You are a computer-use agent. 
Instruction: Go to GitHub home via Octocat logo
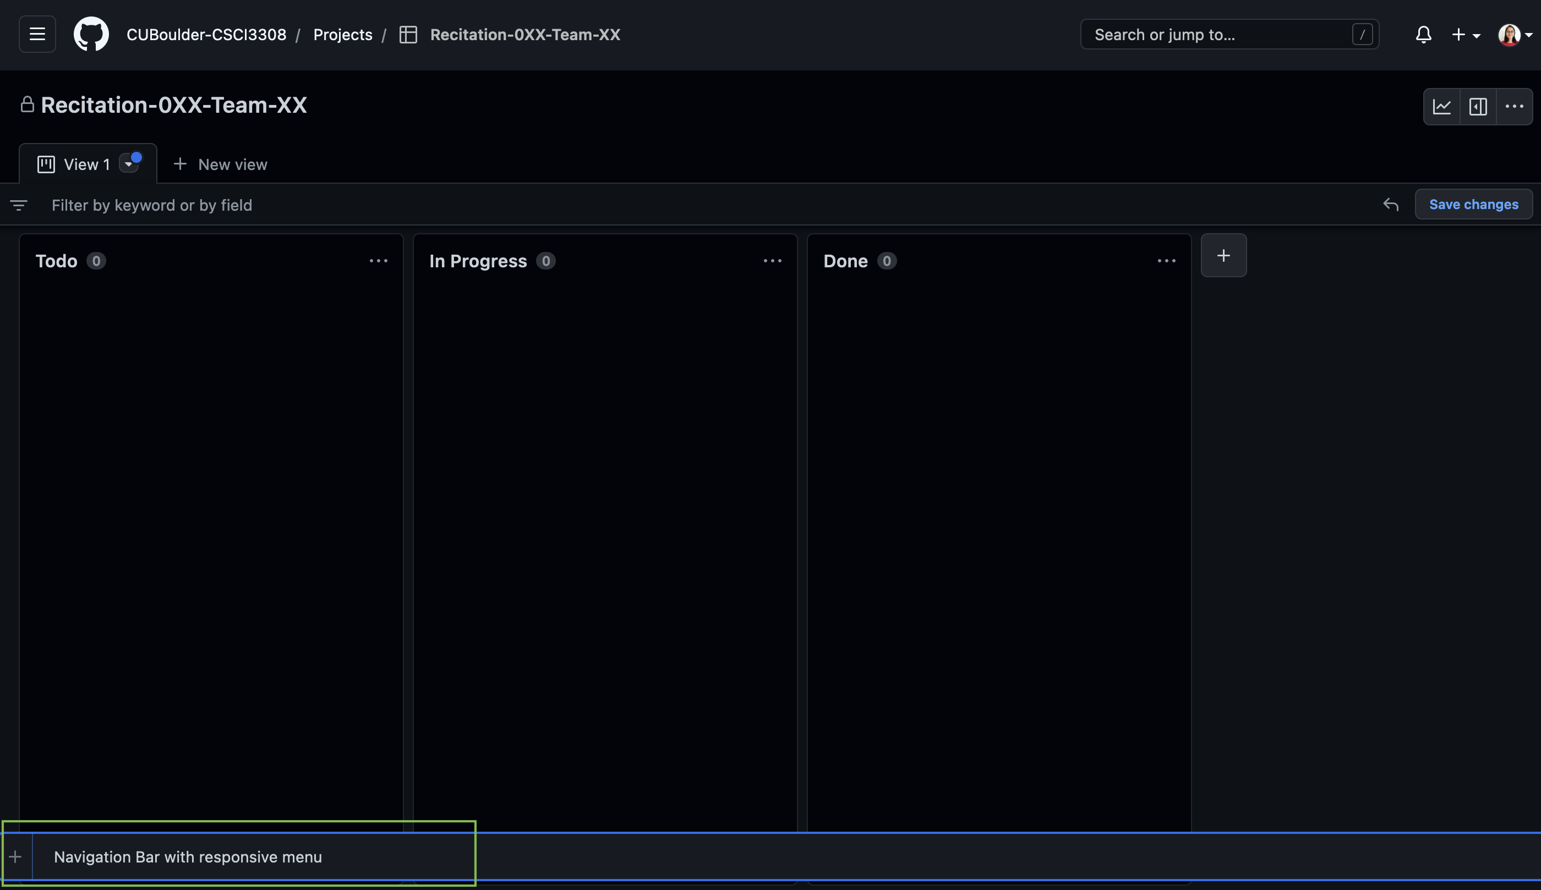pos(91,34)
